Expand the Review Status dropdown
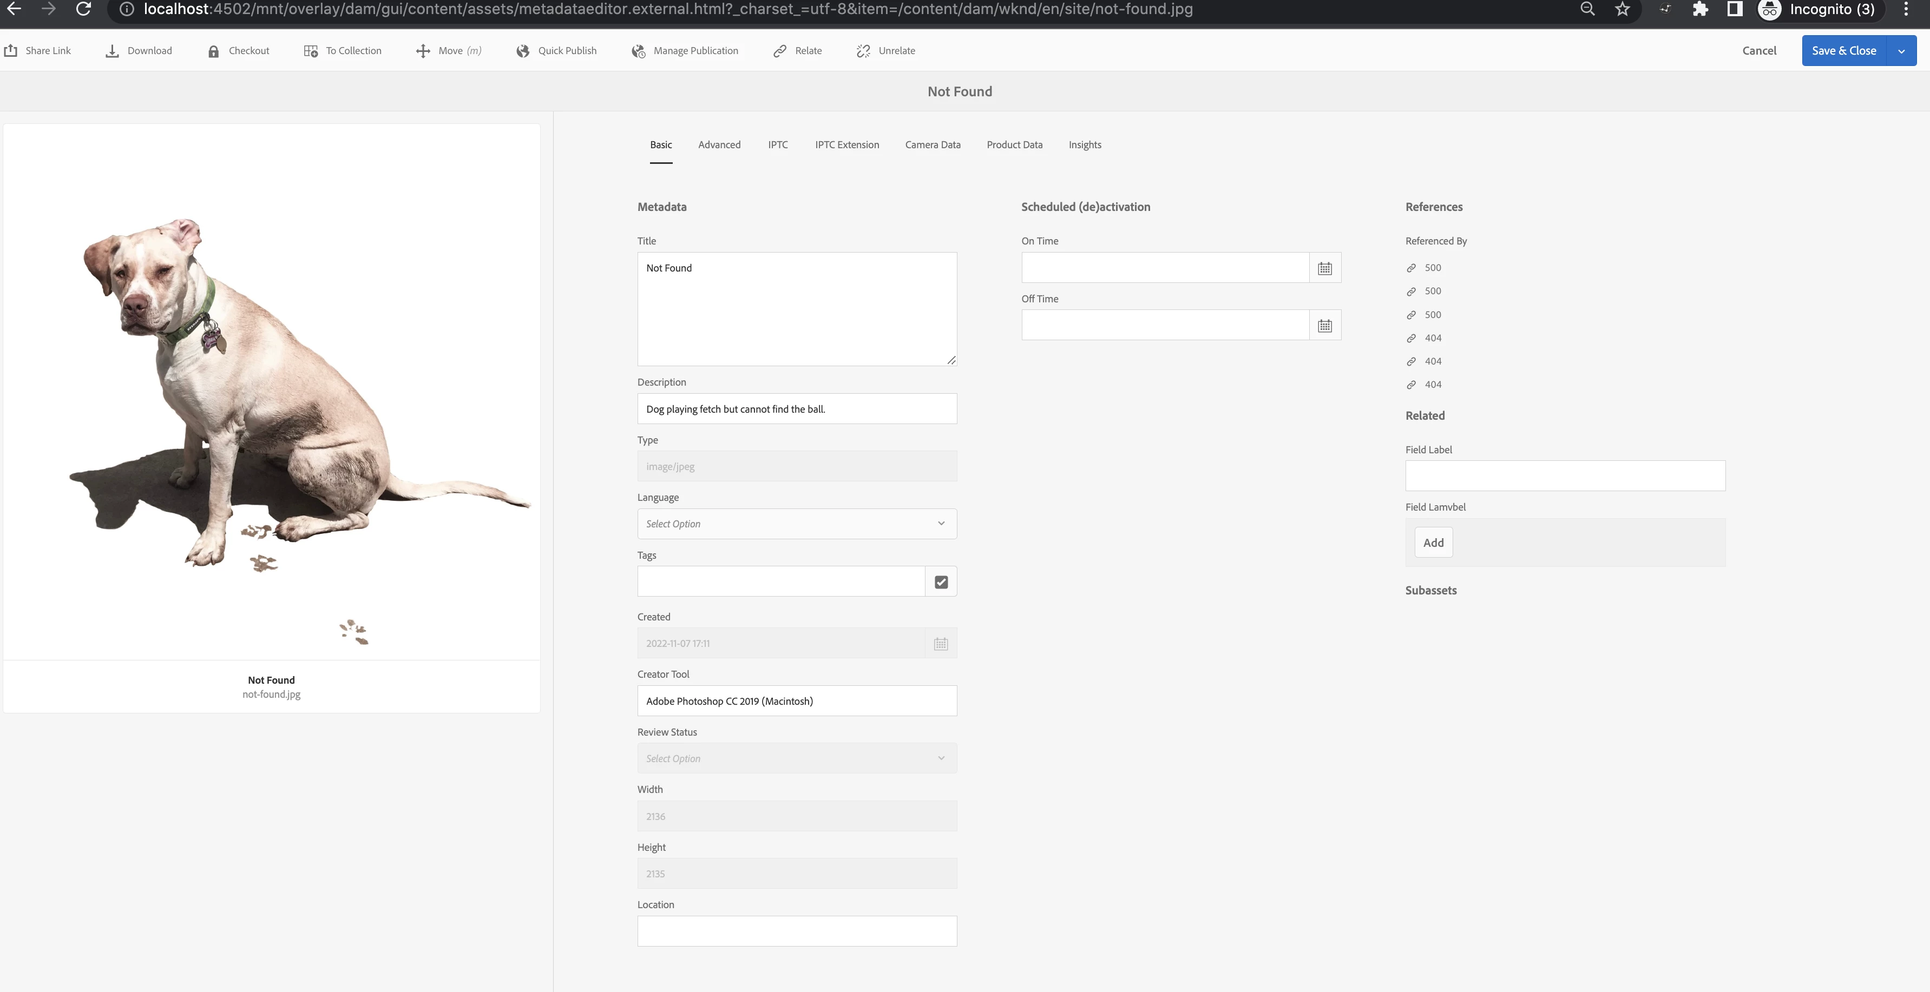 click(797, 758)
